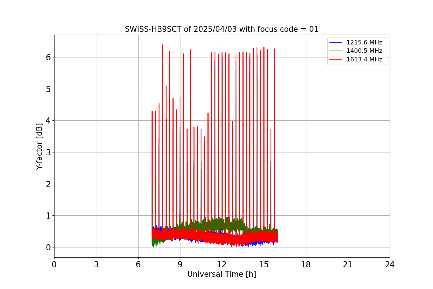Click the green legend line swatch

click(x=336, y=51)
